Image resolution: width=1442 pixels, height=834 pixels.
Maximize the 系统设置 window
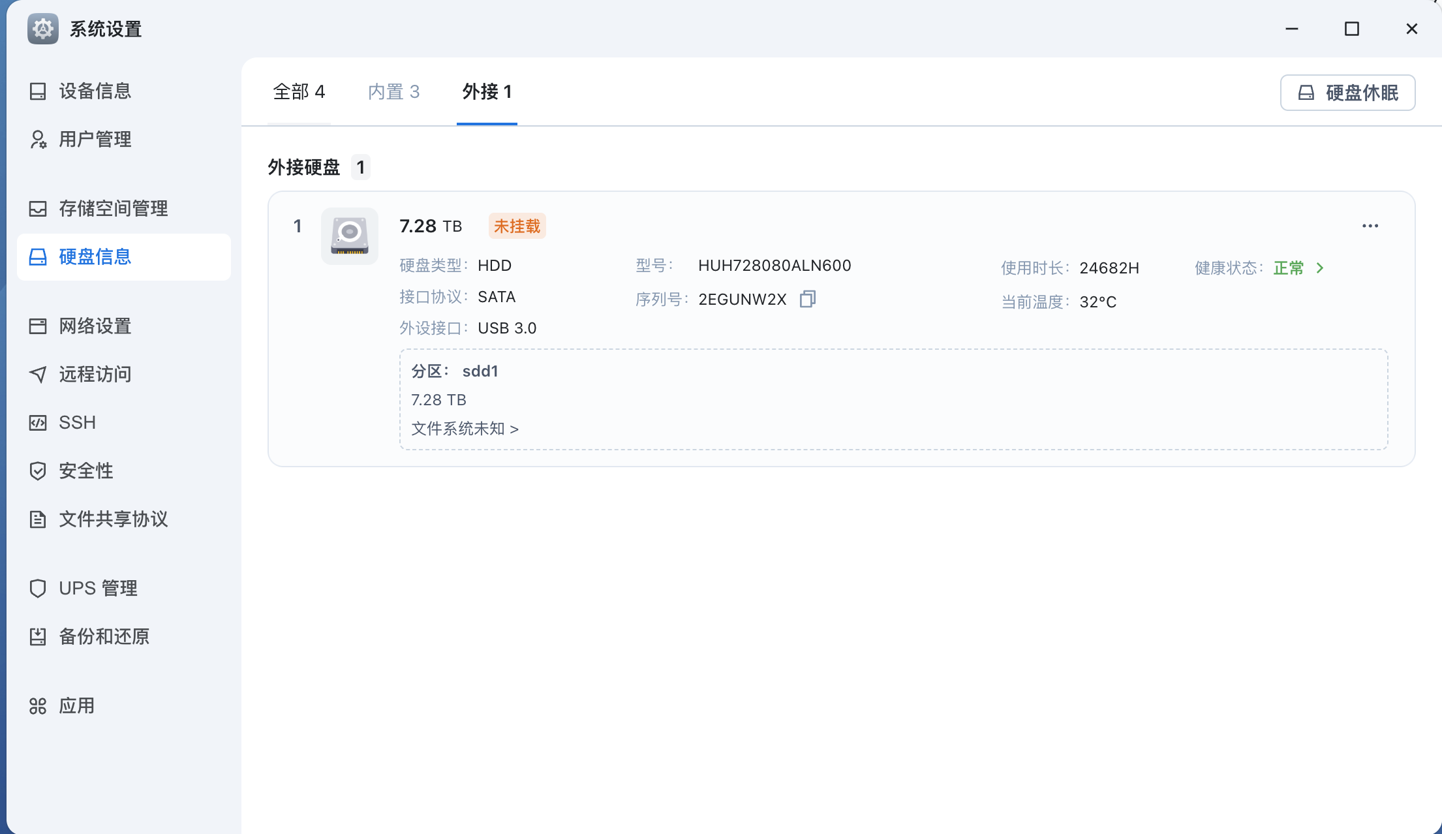point(1352,29)
